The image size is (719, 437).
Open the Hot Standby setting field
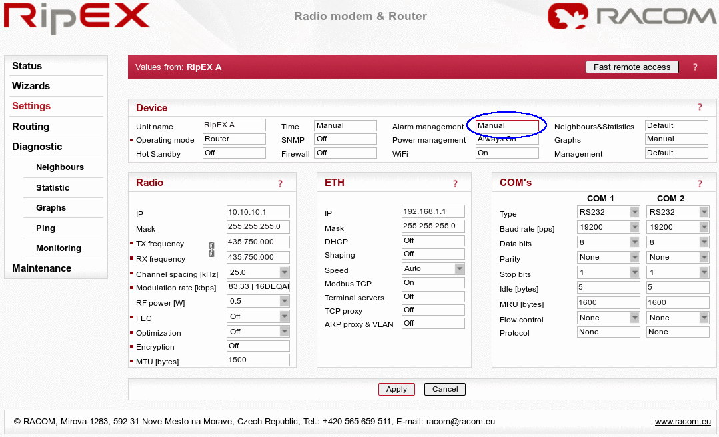[234, 153]
